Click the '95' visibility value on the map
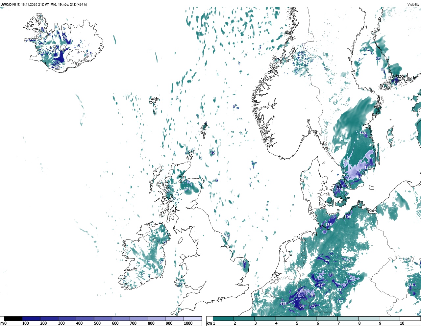The width and height of the screenshot is (421, 326). tap(313, 295)
